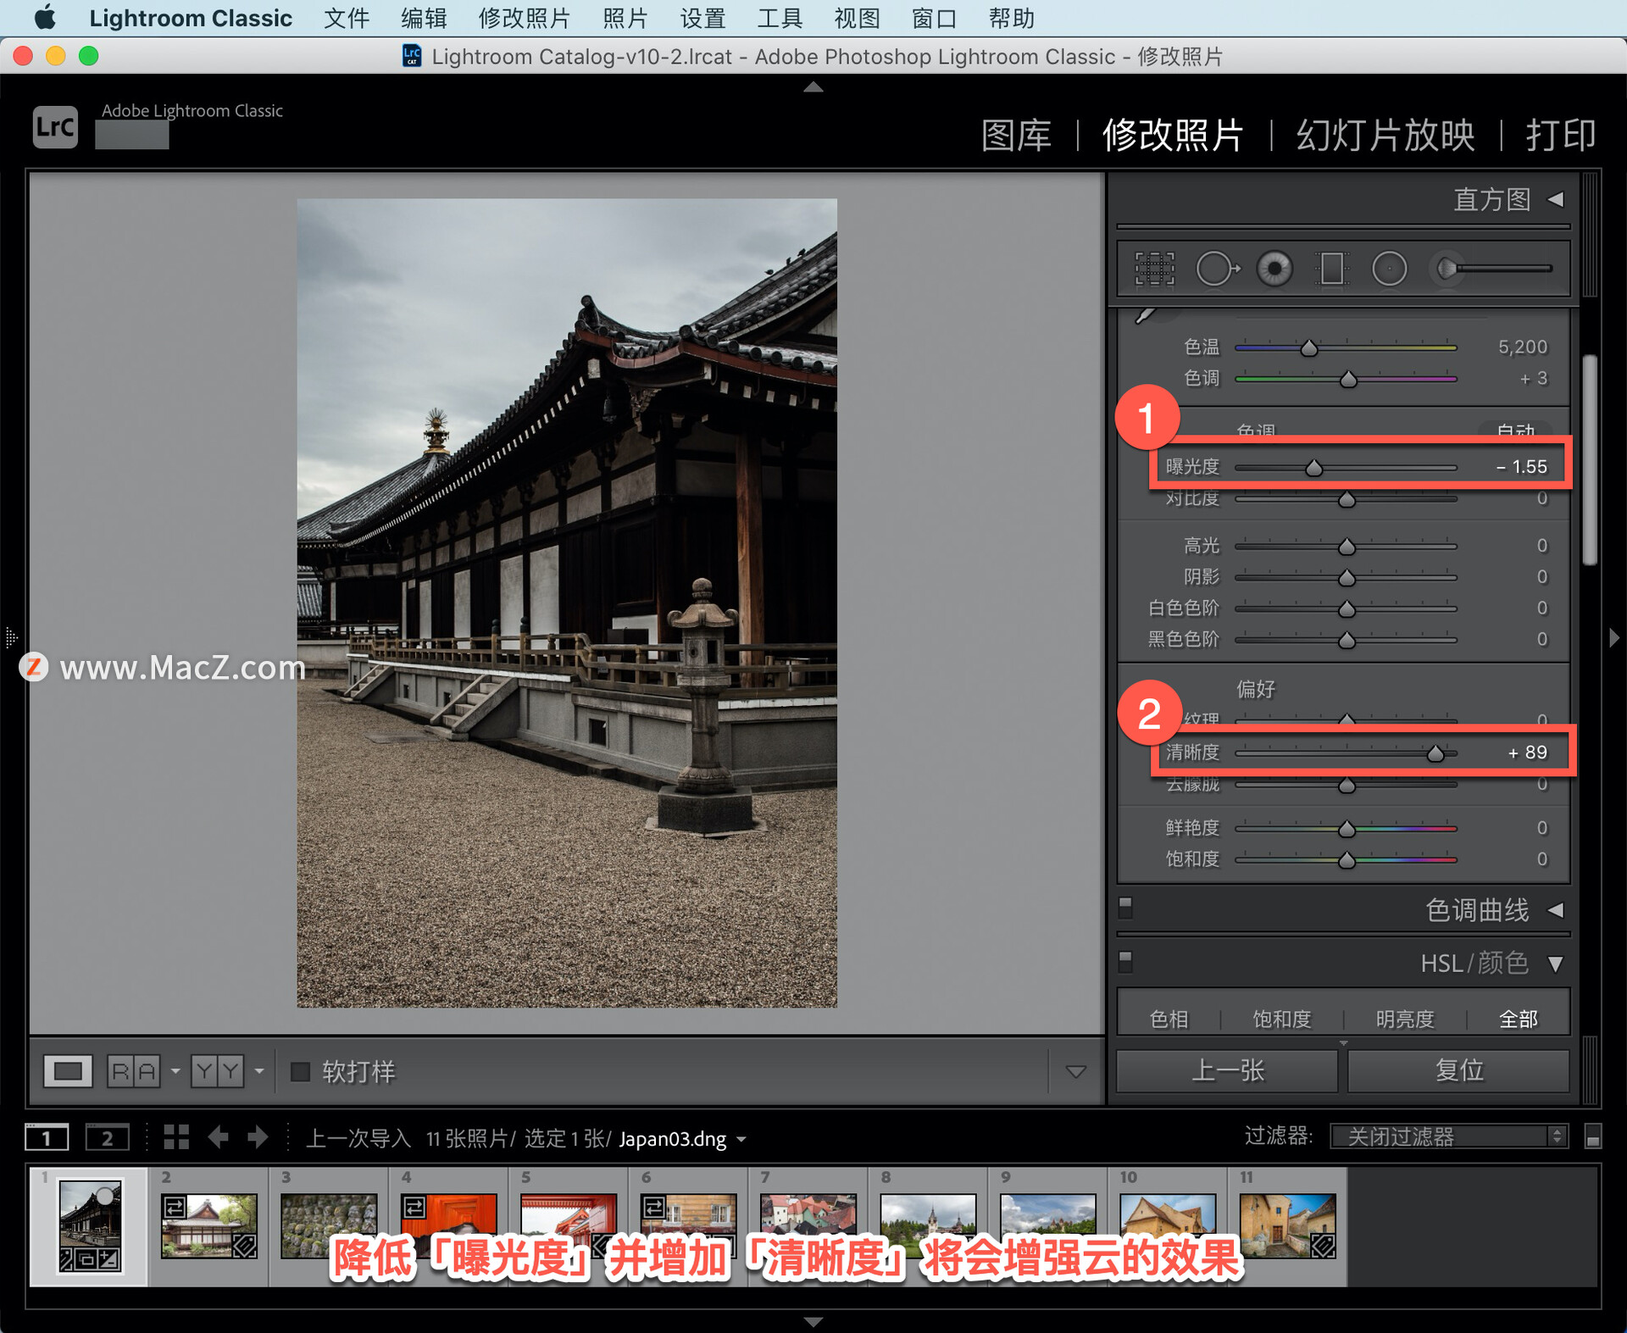Screen dimensions: 1627x1333
Task: Click the badge on thumbnail 6
Action: point(653,1206)
